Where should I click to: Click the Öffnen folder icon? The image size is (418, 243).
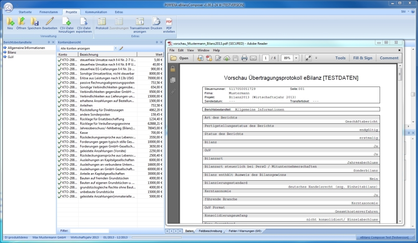click(21, 21)
